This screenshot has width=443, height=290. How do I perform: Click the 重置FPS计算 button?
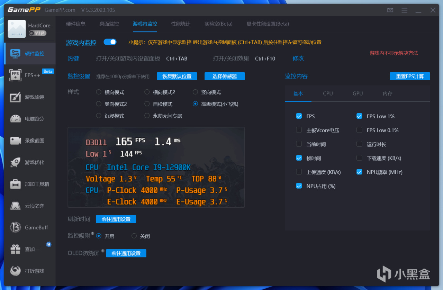(x=410, y=76)
